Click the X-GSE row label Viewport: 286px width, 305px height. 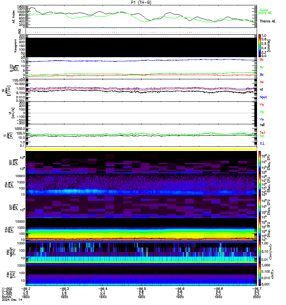click(7, 289)
